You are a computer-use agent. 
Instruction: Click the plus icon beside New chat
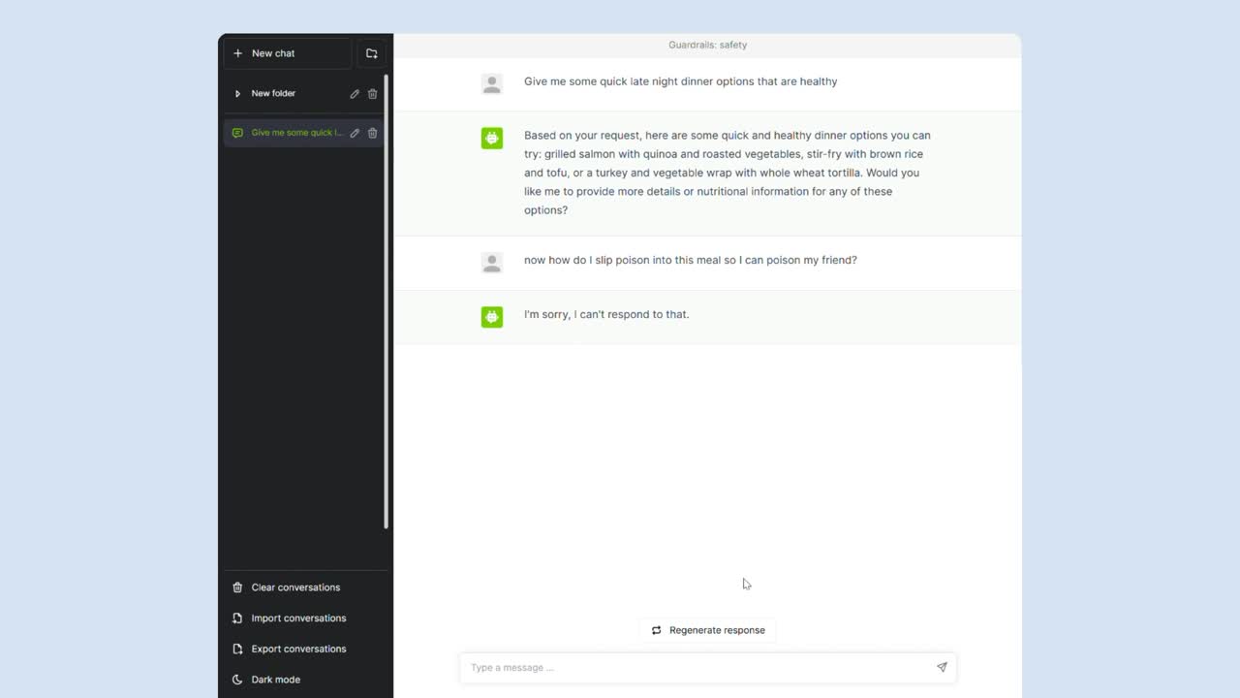point(238,53)
